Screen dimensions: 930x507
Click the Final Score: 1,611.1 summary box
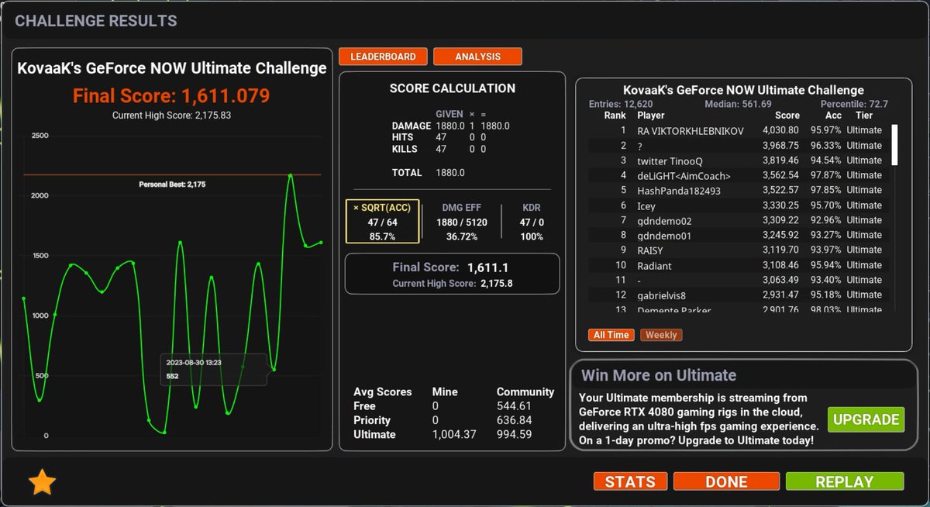click(452, 274)
